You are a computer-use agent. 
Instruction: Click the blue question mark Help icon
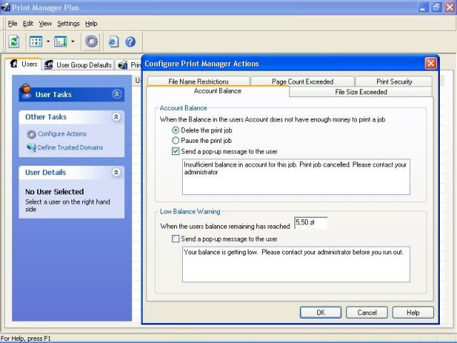click(x=130, y=41)
